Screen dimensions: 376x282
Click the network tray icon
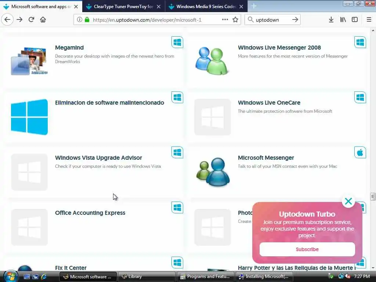click(340, 276)
